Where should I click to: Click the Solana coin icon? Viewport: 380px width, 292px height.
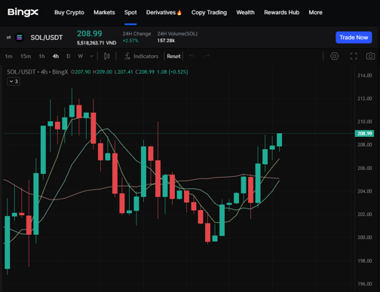coord(20,38)
